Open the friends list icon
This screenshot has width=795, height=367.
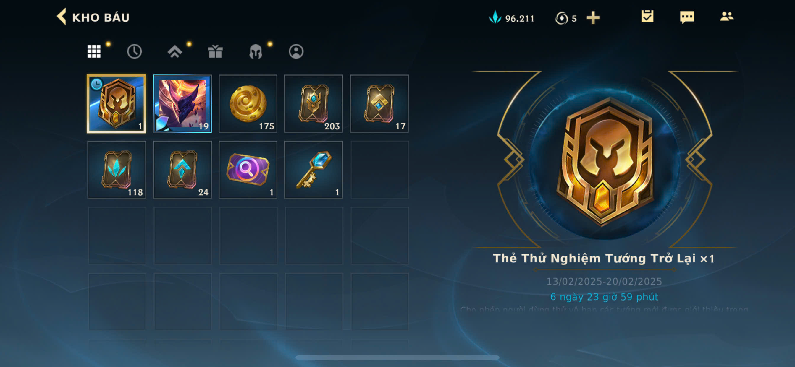point(726,16)
